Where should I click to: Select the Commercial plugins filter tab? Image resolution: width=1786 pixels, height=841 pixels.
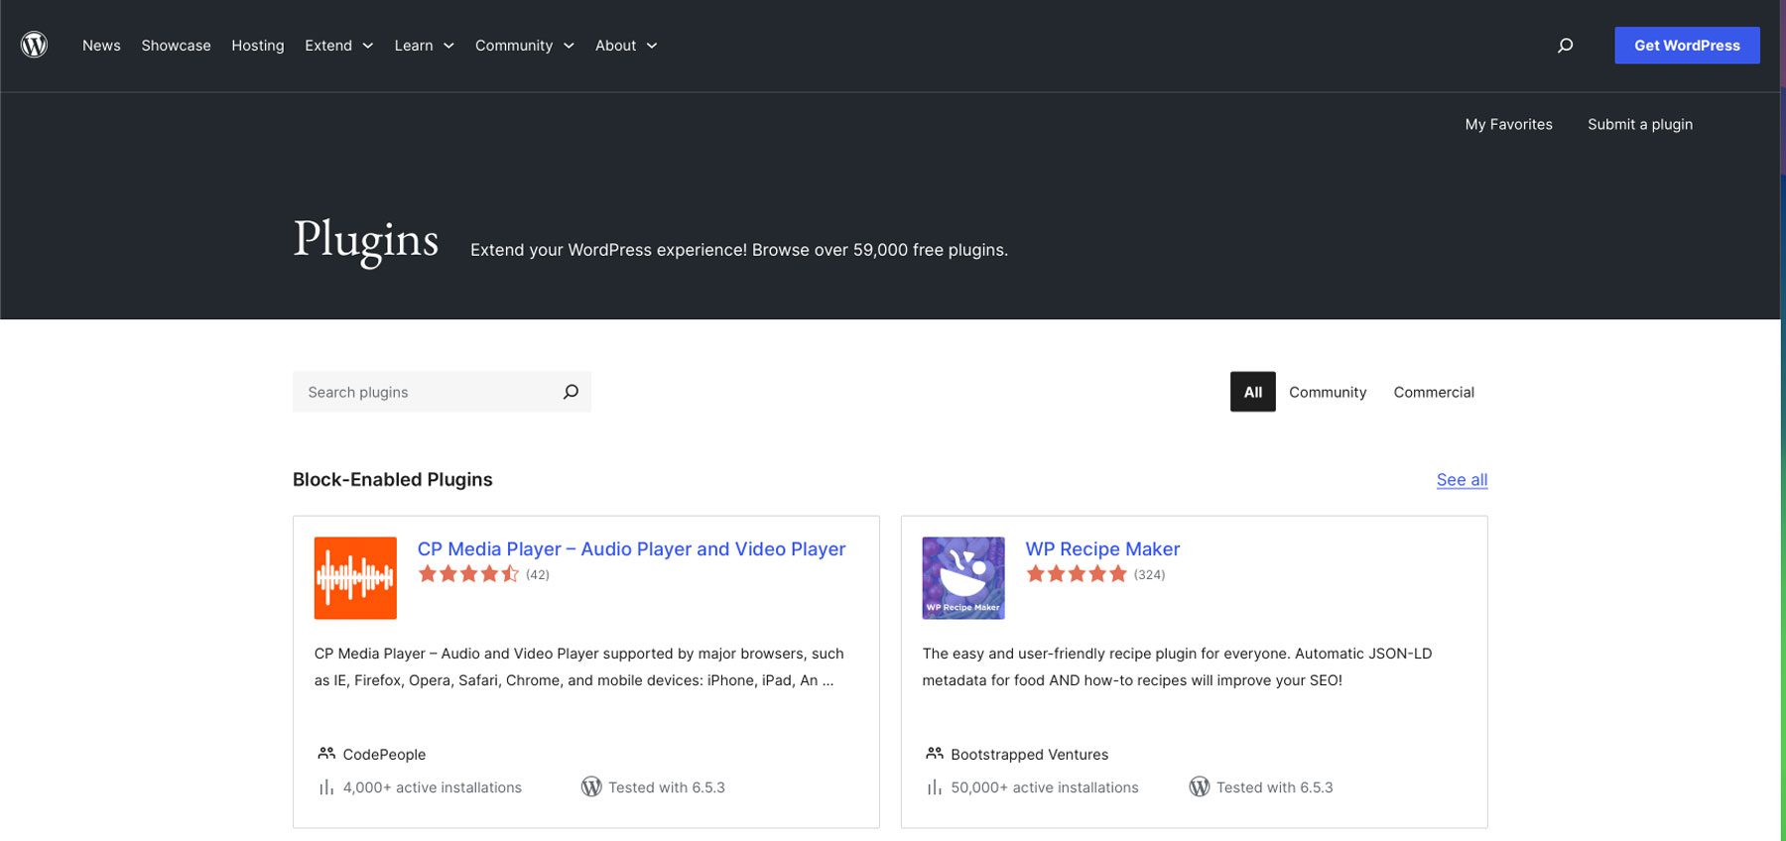1434,392
